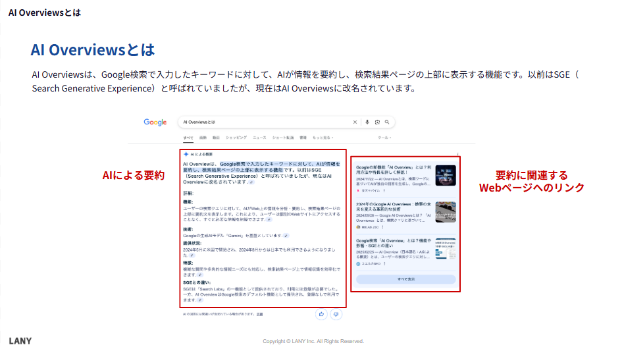Image resolution: width=622 pixels, height=347 pixels.
Task: Open thumbnail of the シエルホMEO result
Action: [446, 248]
